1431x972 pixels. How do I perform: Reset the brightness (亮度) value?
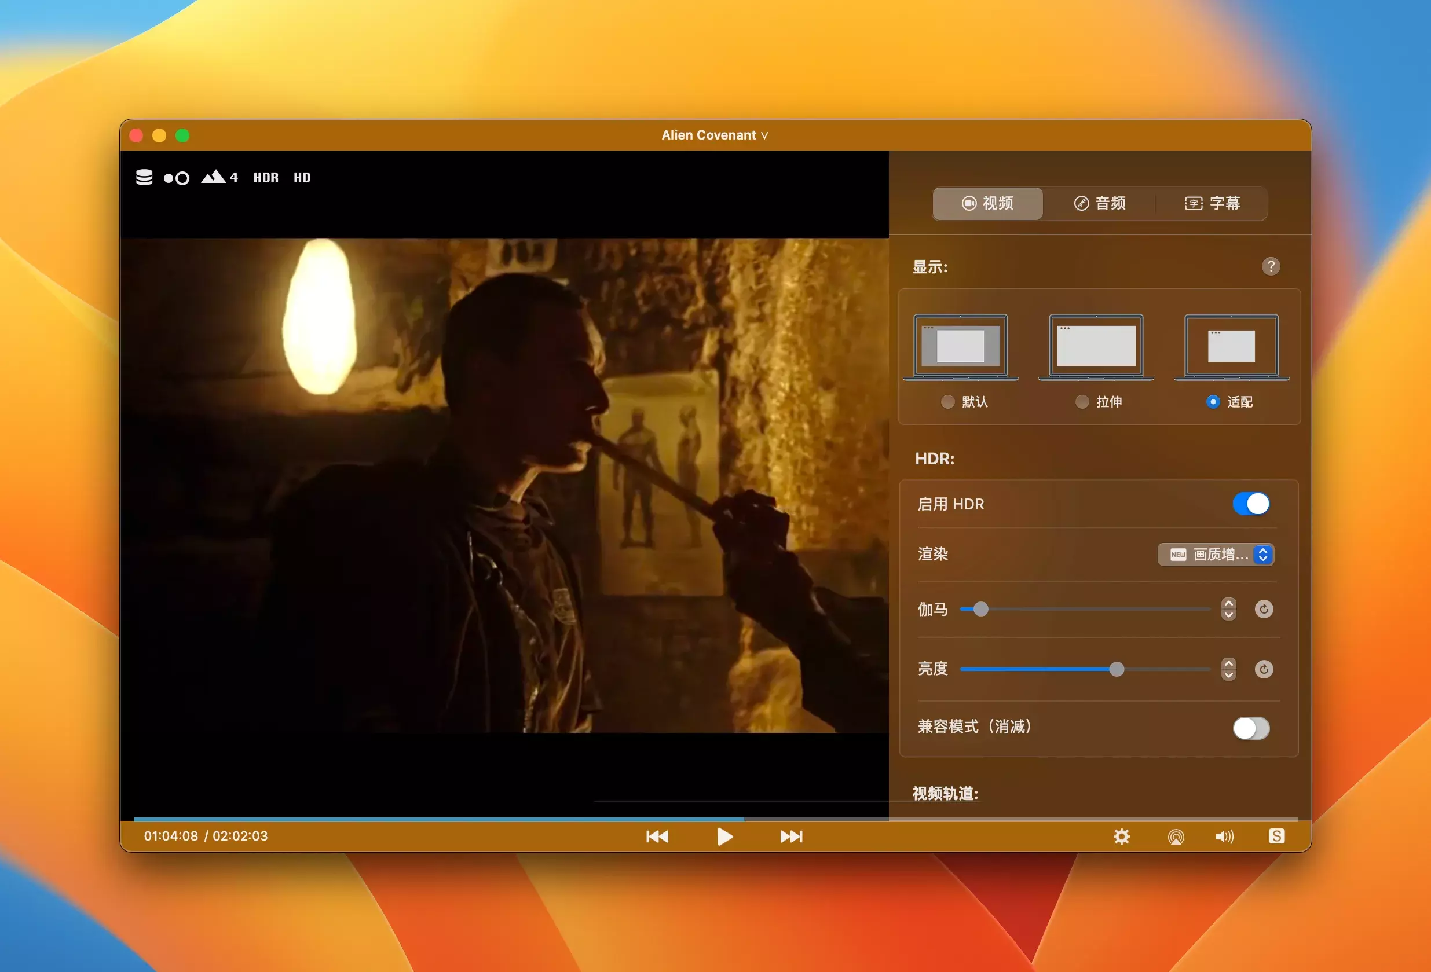(1264, 669)
